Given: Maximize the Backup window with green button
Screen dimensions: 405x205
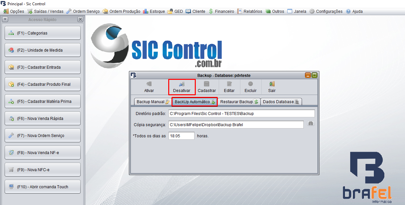Looking at the screenshot, I should (314, 75).
